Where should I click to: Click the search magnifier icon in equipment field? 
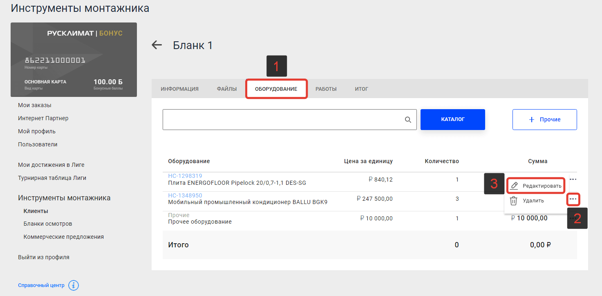[x=408, y=119]
